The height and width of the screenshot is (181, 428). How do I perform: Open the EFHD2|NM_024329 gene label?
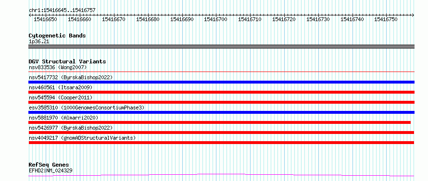click(x=51, y=170)
